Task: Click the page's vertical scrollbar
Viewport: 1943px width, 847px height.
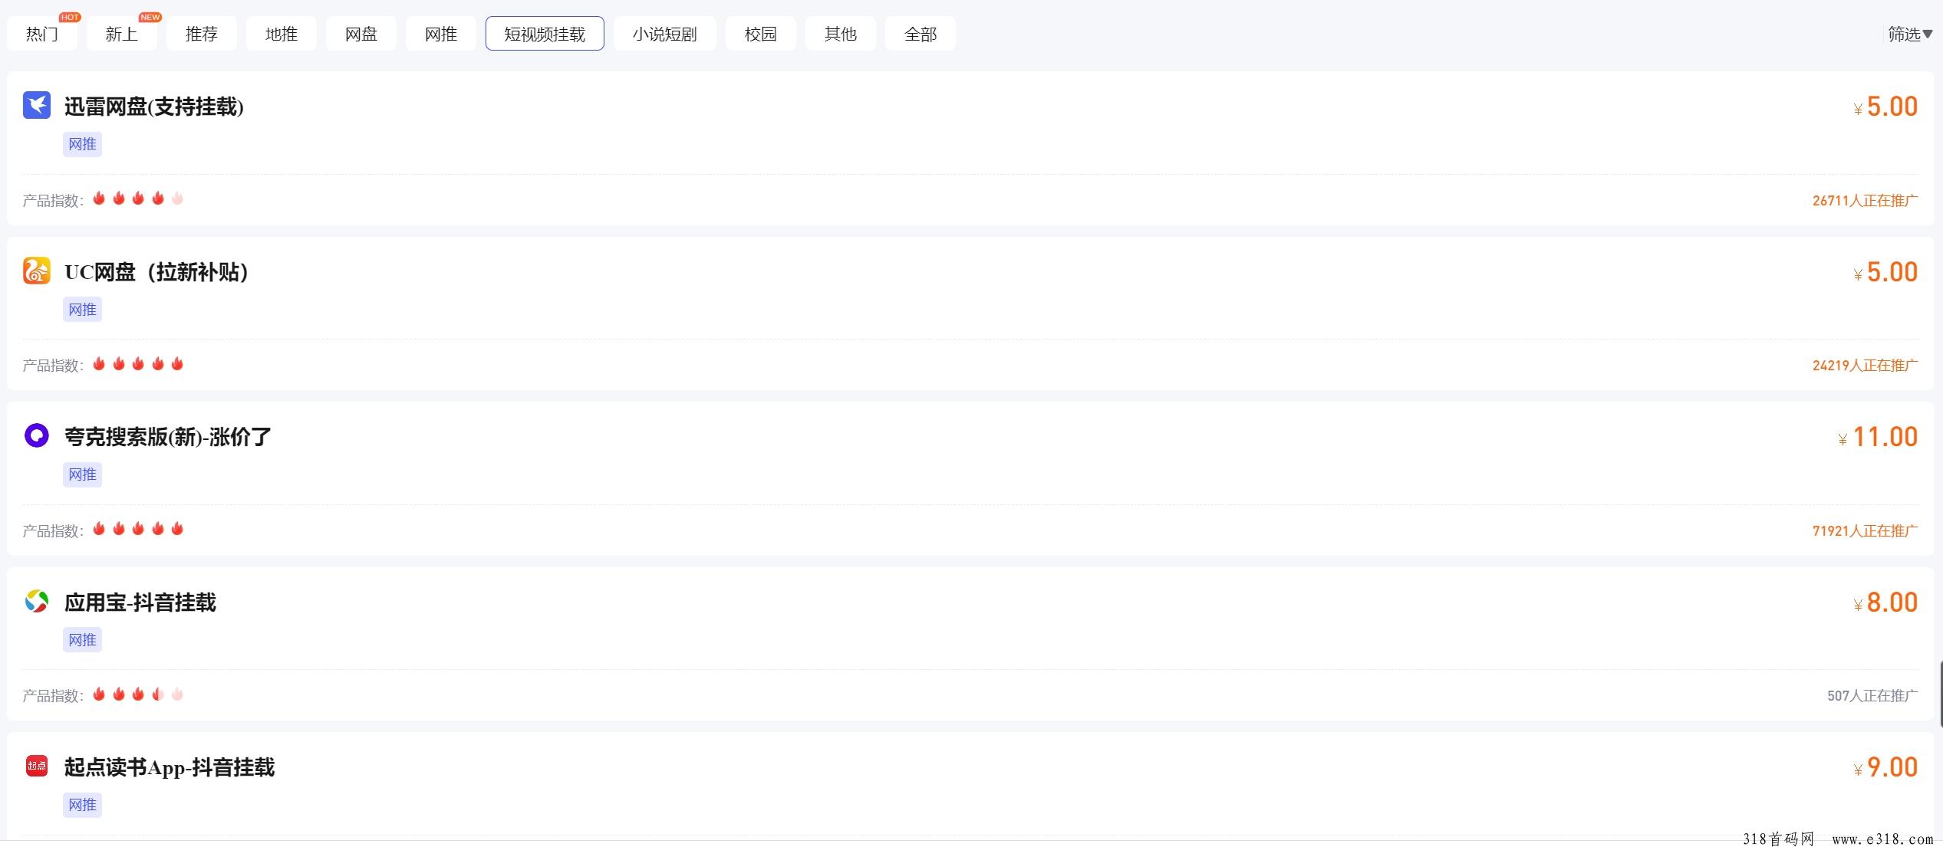Action: tap(1940, 694)
